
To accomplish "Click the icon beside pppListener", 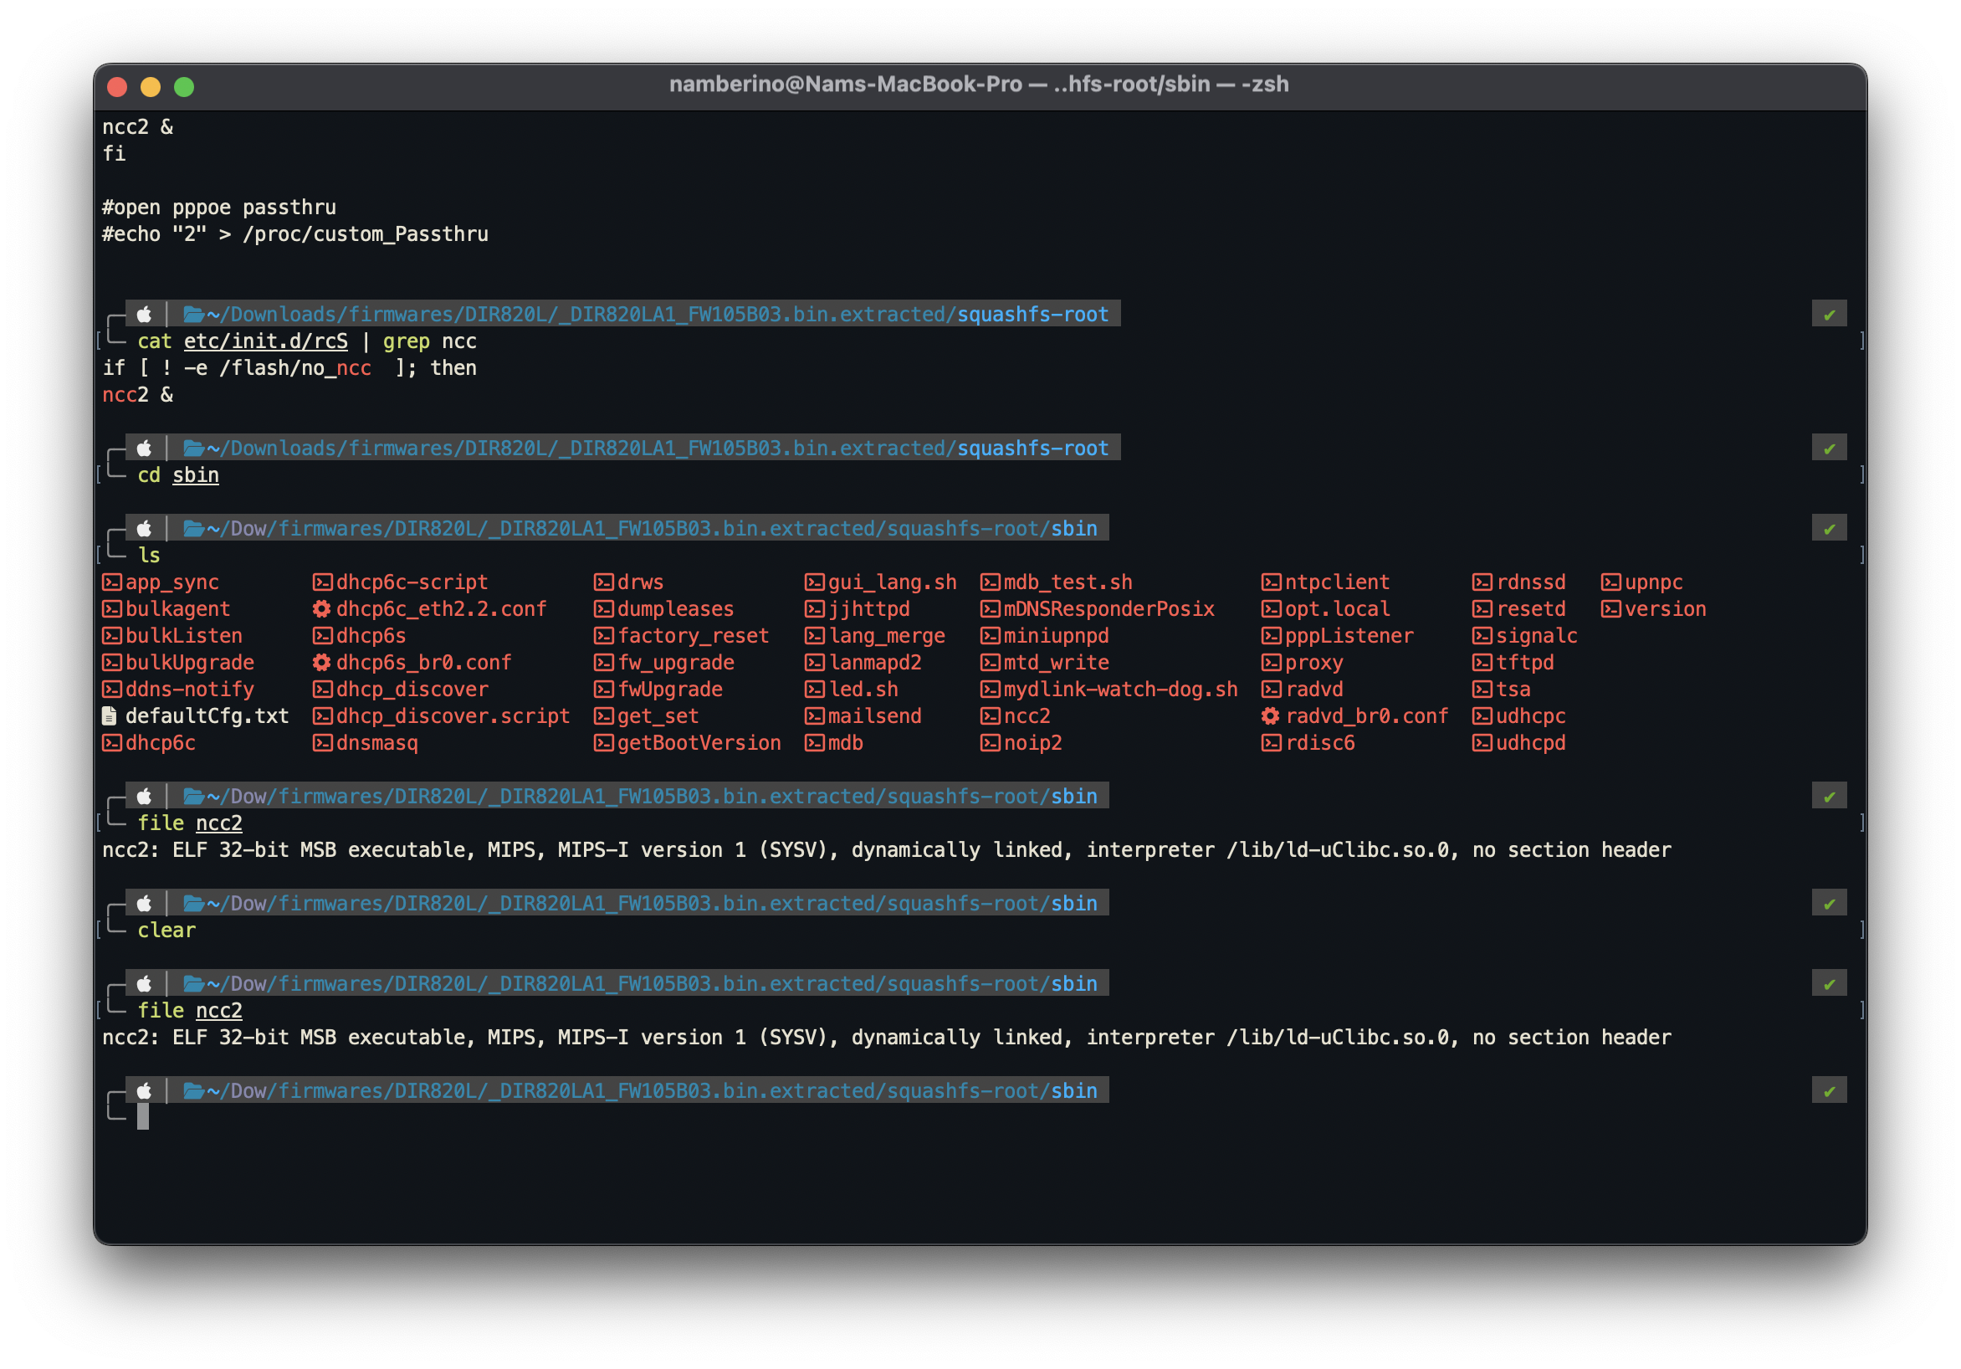I will coord(1271,636).
